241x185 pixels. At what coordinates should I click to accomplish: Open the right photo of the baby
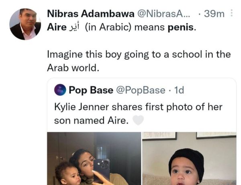(189, 159)
